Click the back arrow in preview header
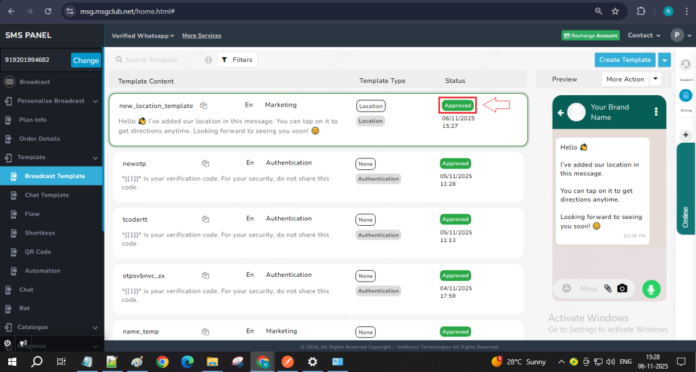Image resolution: width=696 pixels, height=372 pixels. click(x=561, y=112)
